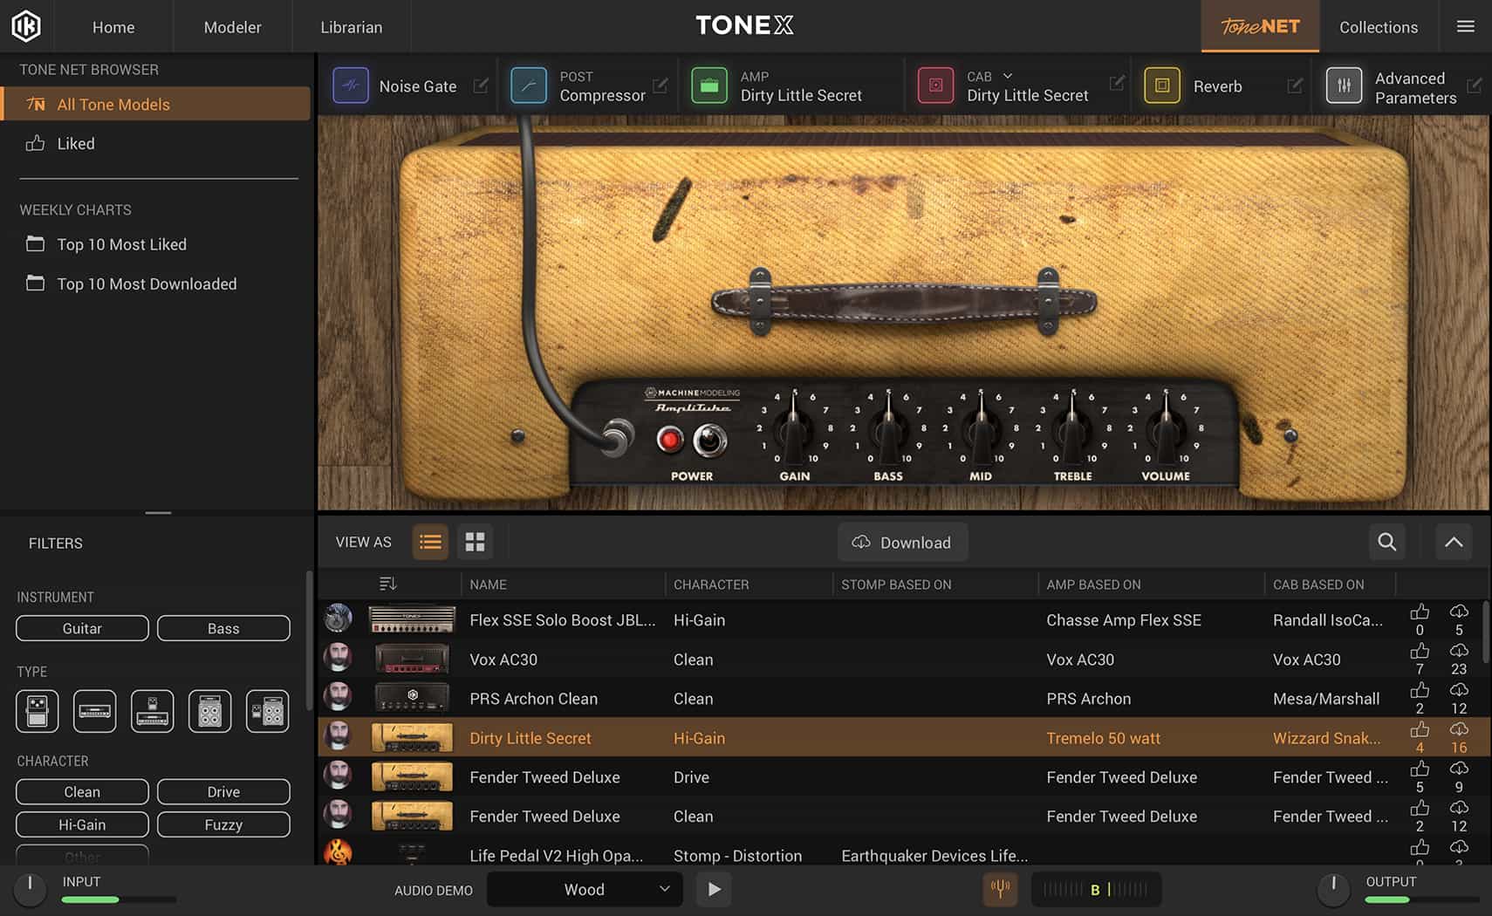Click the Reverb module icon

coord(1162,85)
